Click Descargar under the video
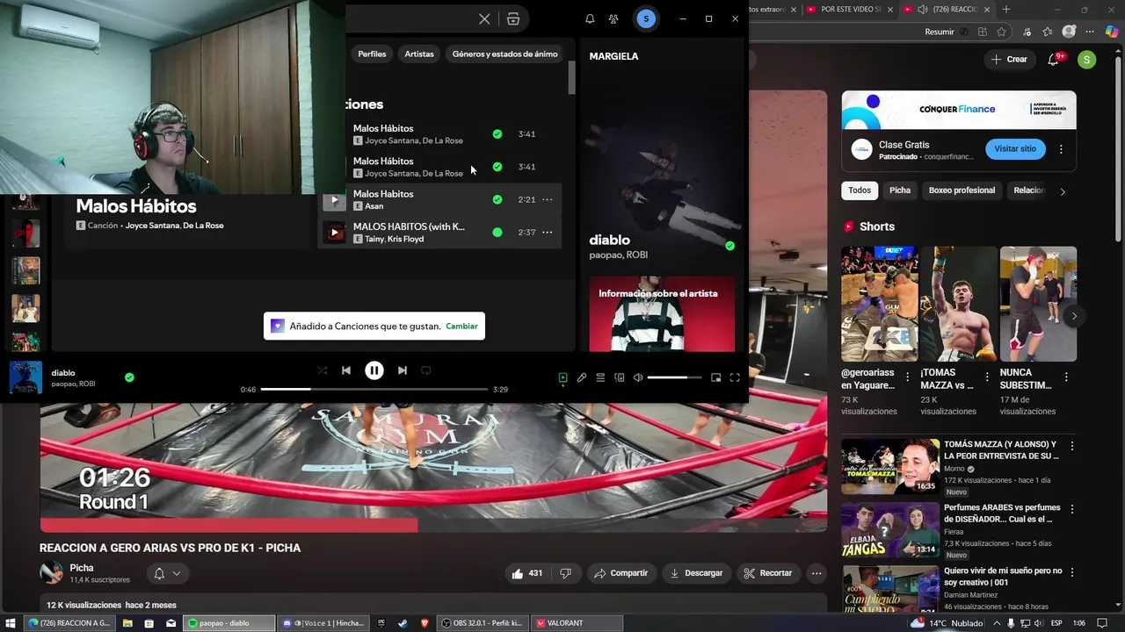The height and width of the screenshot is (632, 1125). [696, 573]
